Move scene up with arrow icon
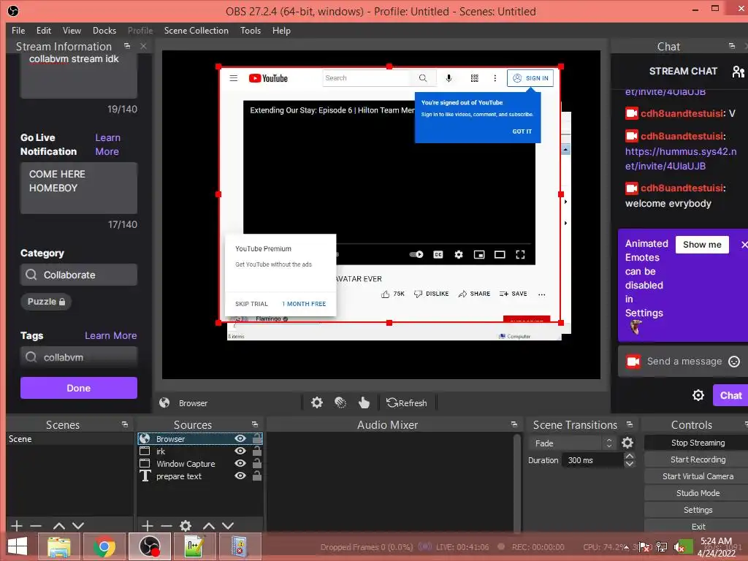 click(58, 526)
